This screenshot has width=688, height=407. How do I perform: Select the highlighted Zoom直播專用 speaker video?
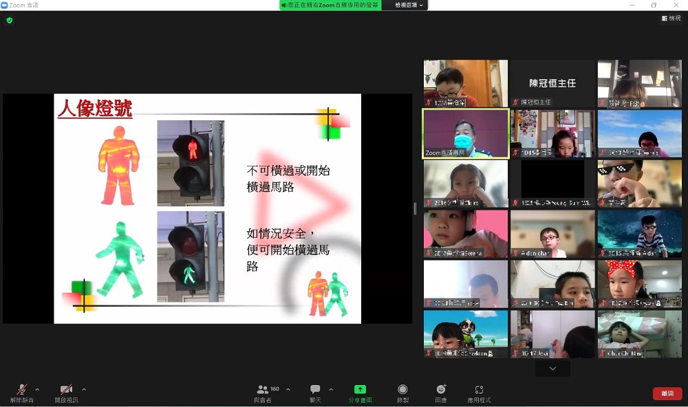point(465,133)
